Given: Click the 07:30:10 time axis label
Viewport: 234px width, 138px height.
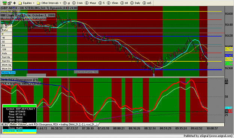Looking at the screenshot, I should click(x=88, y=128).
